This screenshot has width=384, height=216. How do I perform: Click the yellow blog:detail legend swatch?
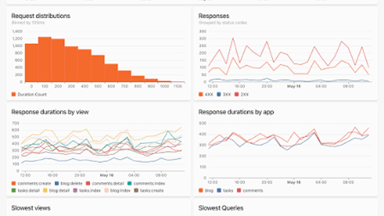[45, 190]
